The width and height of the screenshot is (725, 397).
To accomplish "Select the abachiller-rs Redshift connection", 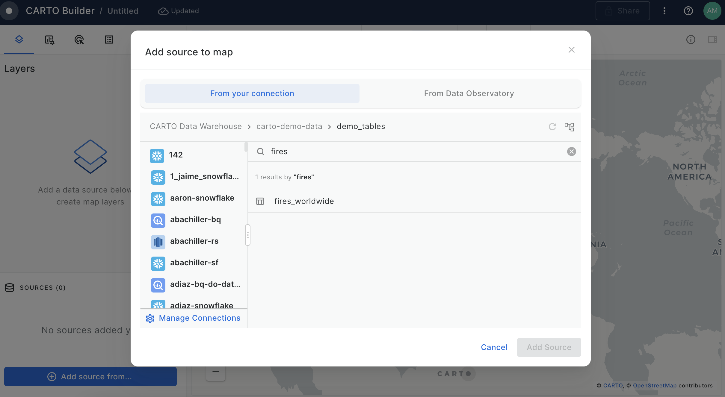I will tap(194, 241).
